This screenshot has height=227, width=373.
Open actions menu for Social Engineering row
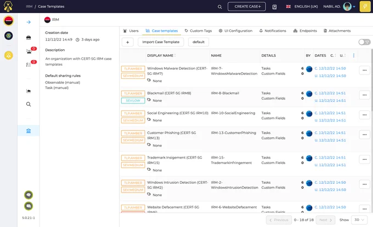[x=364, y=115]
